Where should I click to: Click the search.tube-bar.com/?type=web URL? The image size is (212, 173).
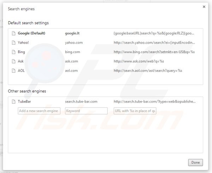pos(154,101)
